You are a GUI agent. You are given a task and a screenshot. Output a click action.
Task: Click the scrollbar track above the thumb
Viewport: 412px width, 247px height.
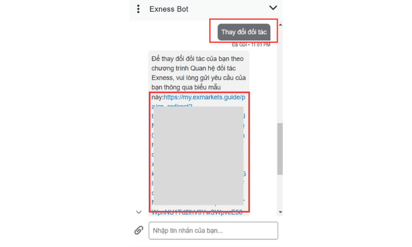click(x=280, y=75)
